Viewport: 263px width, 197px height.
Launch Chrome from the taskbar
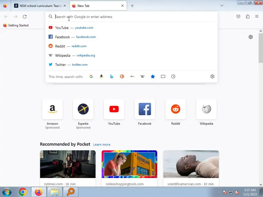[x=23, y=192]
